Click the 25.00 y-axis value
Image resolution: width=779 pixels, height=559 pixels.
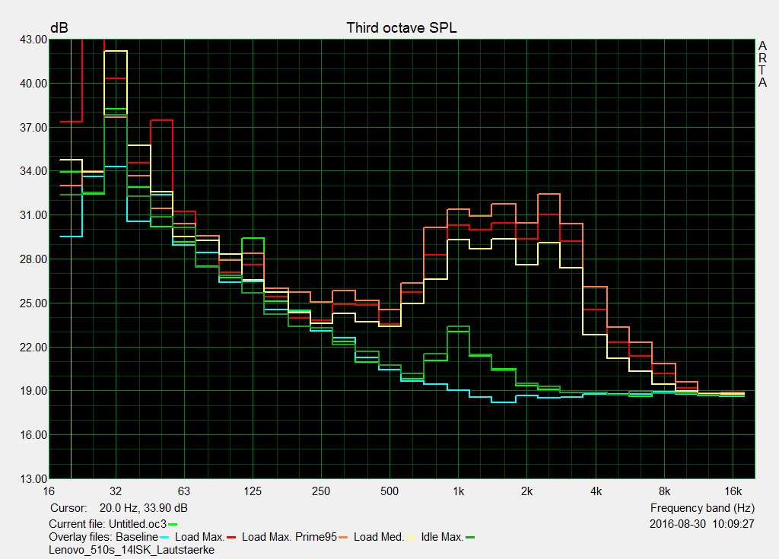click(x=33, y=303)
